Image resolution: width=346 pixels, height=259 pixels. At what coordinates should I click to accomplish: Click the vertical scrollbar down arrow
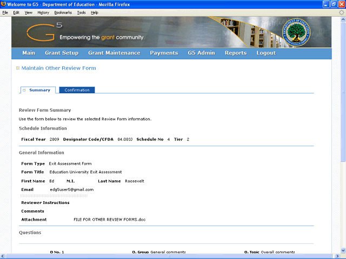coord(343,250)
